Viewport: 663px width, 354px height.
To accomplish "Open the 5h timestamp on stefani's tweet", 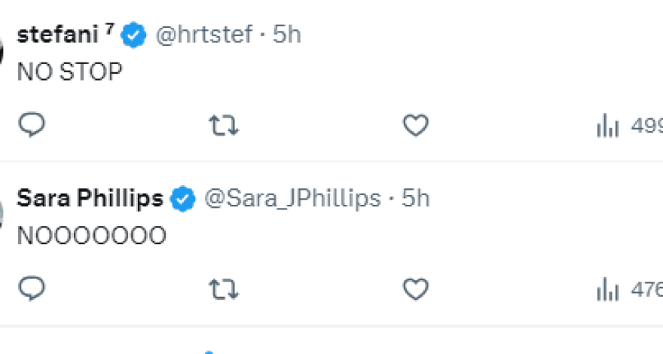I will (x=286, y=35).
